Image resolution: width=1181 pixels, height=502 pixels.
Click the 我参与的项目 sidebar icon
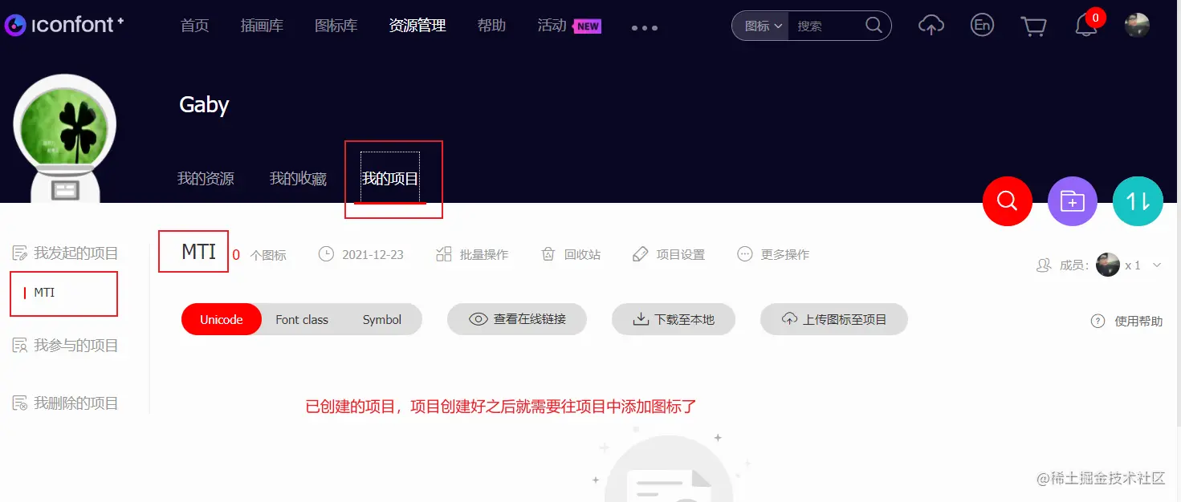(x=20, y=346)
